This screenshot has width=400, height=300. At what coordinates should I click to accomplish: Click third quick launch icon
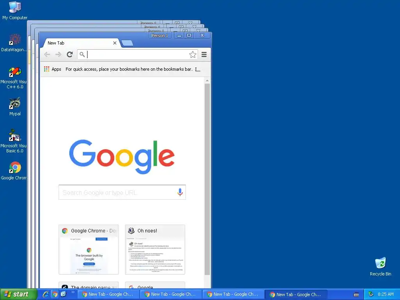coord(63,294)
